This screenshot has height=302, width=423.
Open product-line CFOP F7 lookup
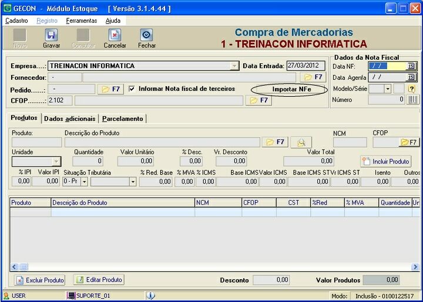409,142
